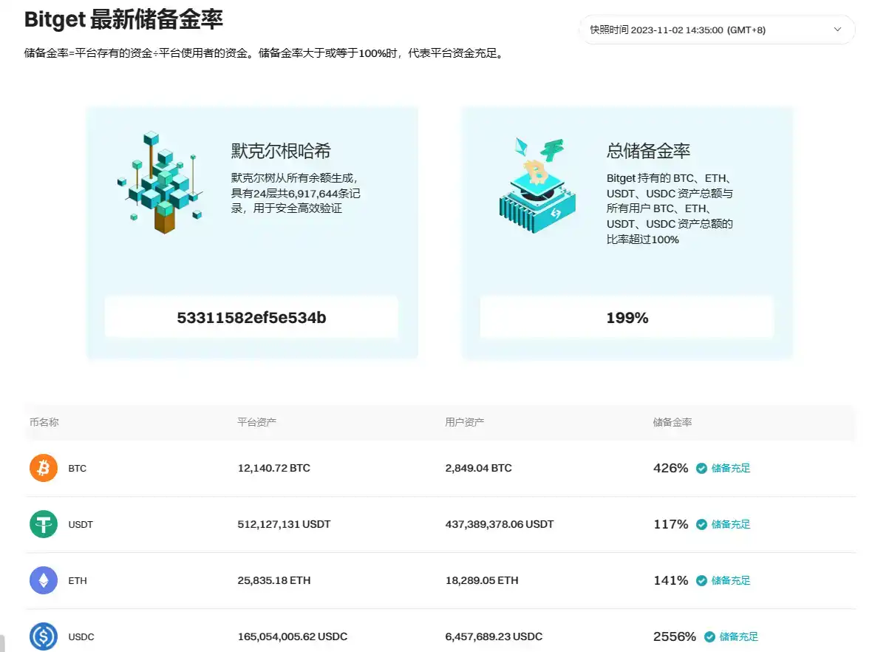Click the checkmark icon beside USDT 117%
The height and width of the screenshot is (652, 872).
(701, 524)
